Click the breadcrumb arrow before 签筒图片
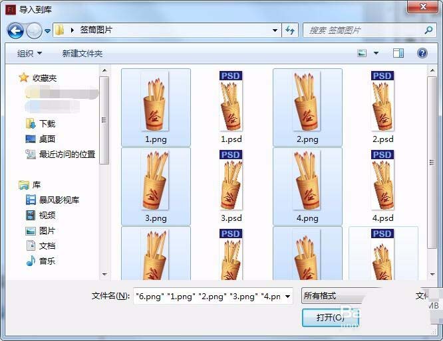 [x=73, y=30]
